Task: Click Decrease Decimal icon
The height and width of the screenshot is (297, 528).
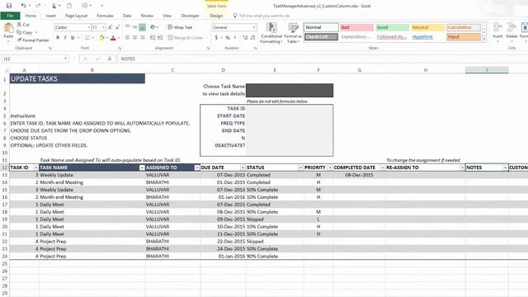Action: (x=252, y=37)
